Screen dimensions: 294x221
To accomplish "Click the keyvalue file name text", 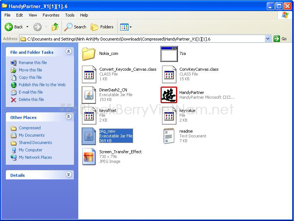I will pos(187,111).
